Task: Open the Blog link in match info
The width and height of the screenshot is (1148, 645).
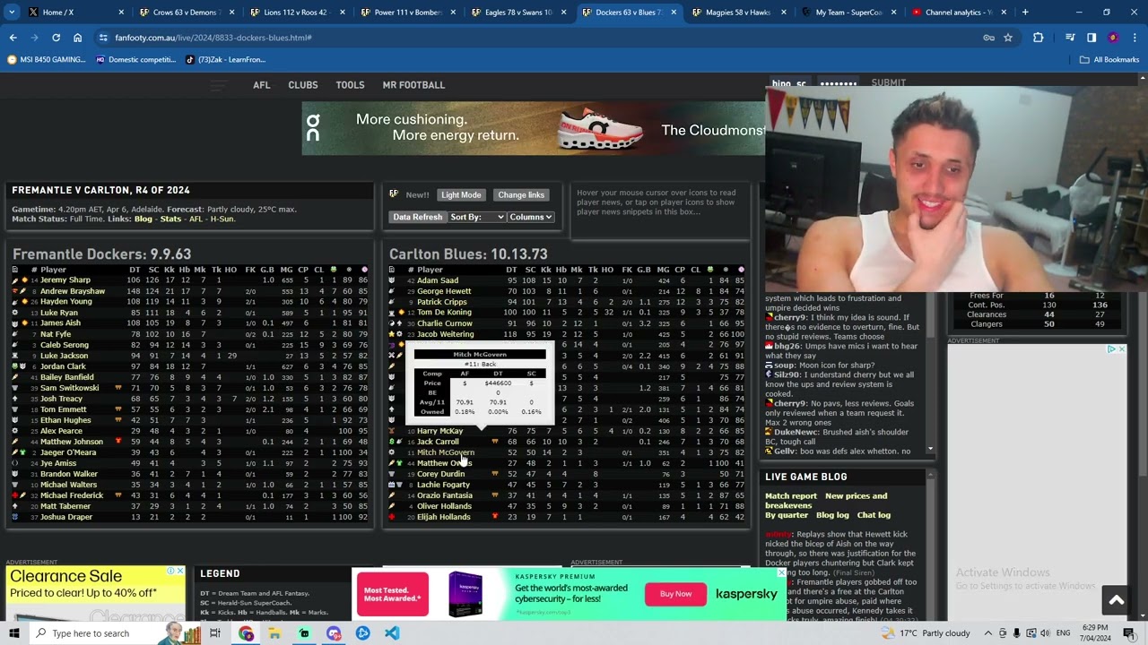Action: coord(143,219)
